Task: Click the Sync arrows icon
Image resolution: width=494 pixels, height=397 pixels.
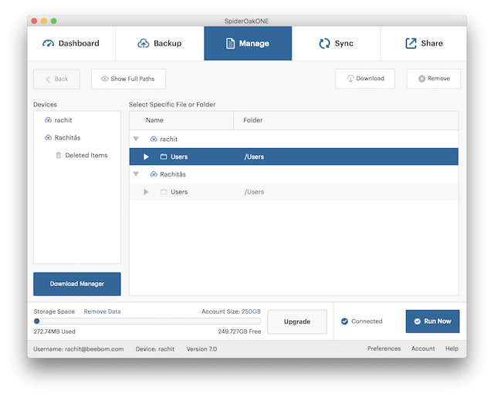Action: [x=324, y=43]
